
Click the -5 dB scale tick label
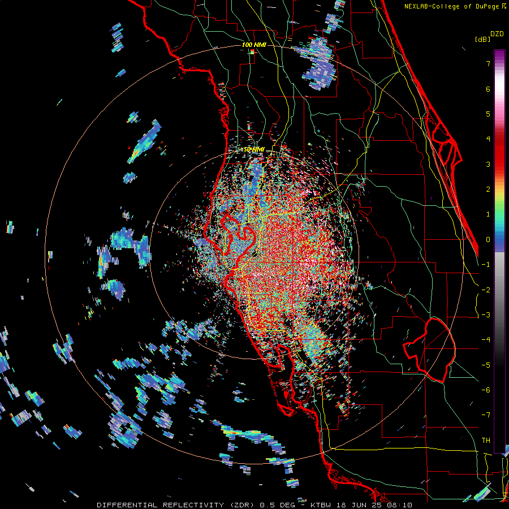point(486,365)
